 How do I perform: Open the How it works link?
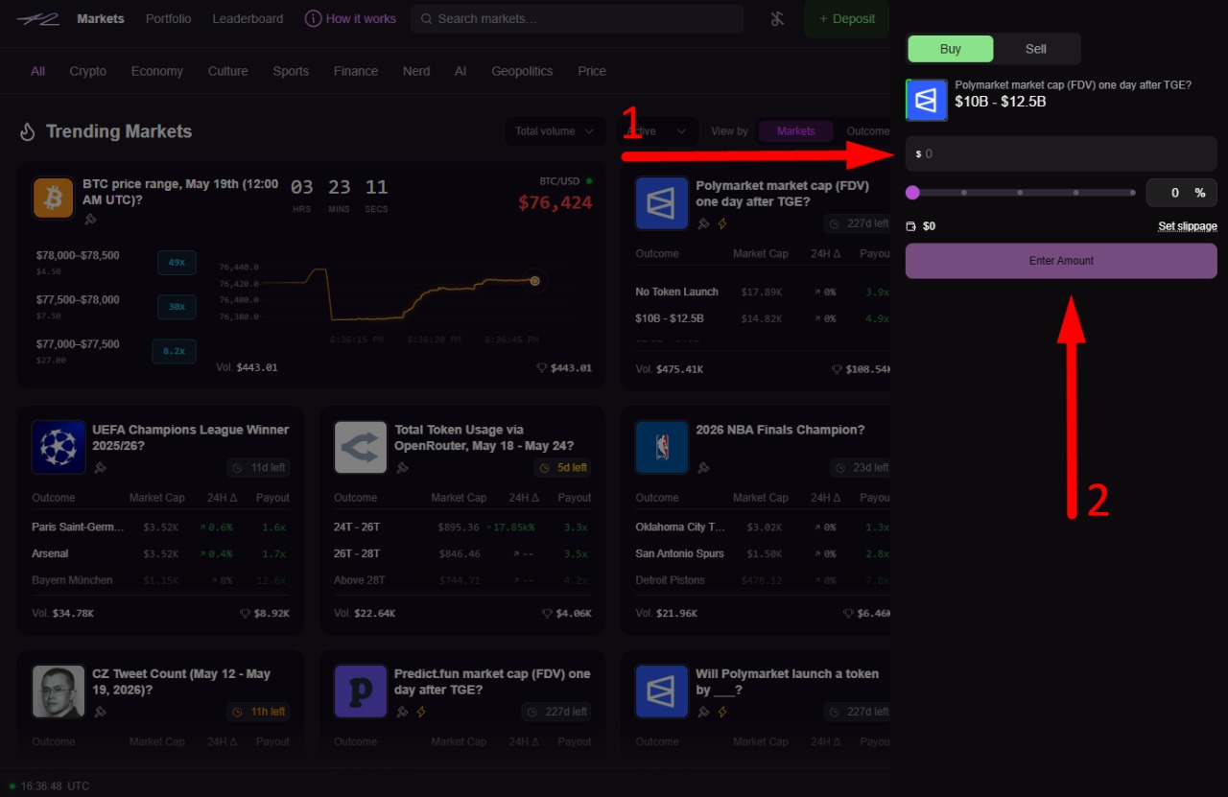point(361,18)
